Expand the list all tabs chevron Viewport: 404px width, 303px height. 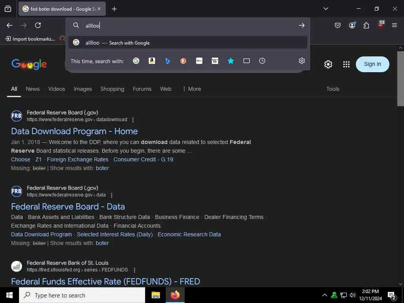pos(325,9)
